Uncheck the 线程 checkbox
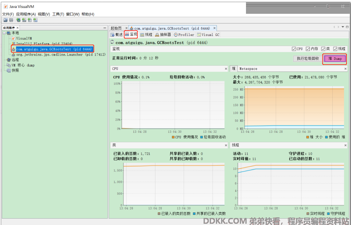This screenshot has width=351, height=225. click(x=335, y=49)
